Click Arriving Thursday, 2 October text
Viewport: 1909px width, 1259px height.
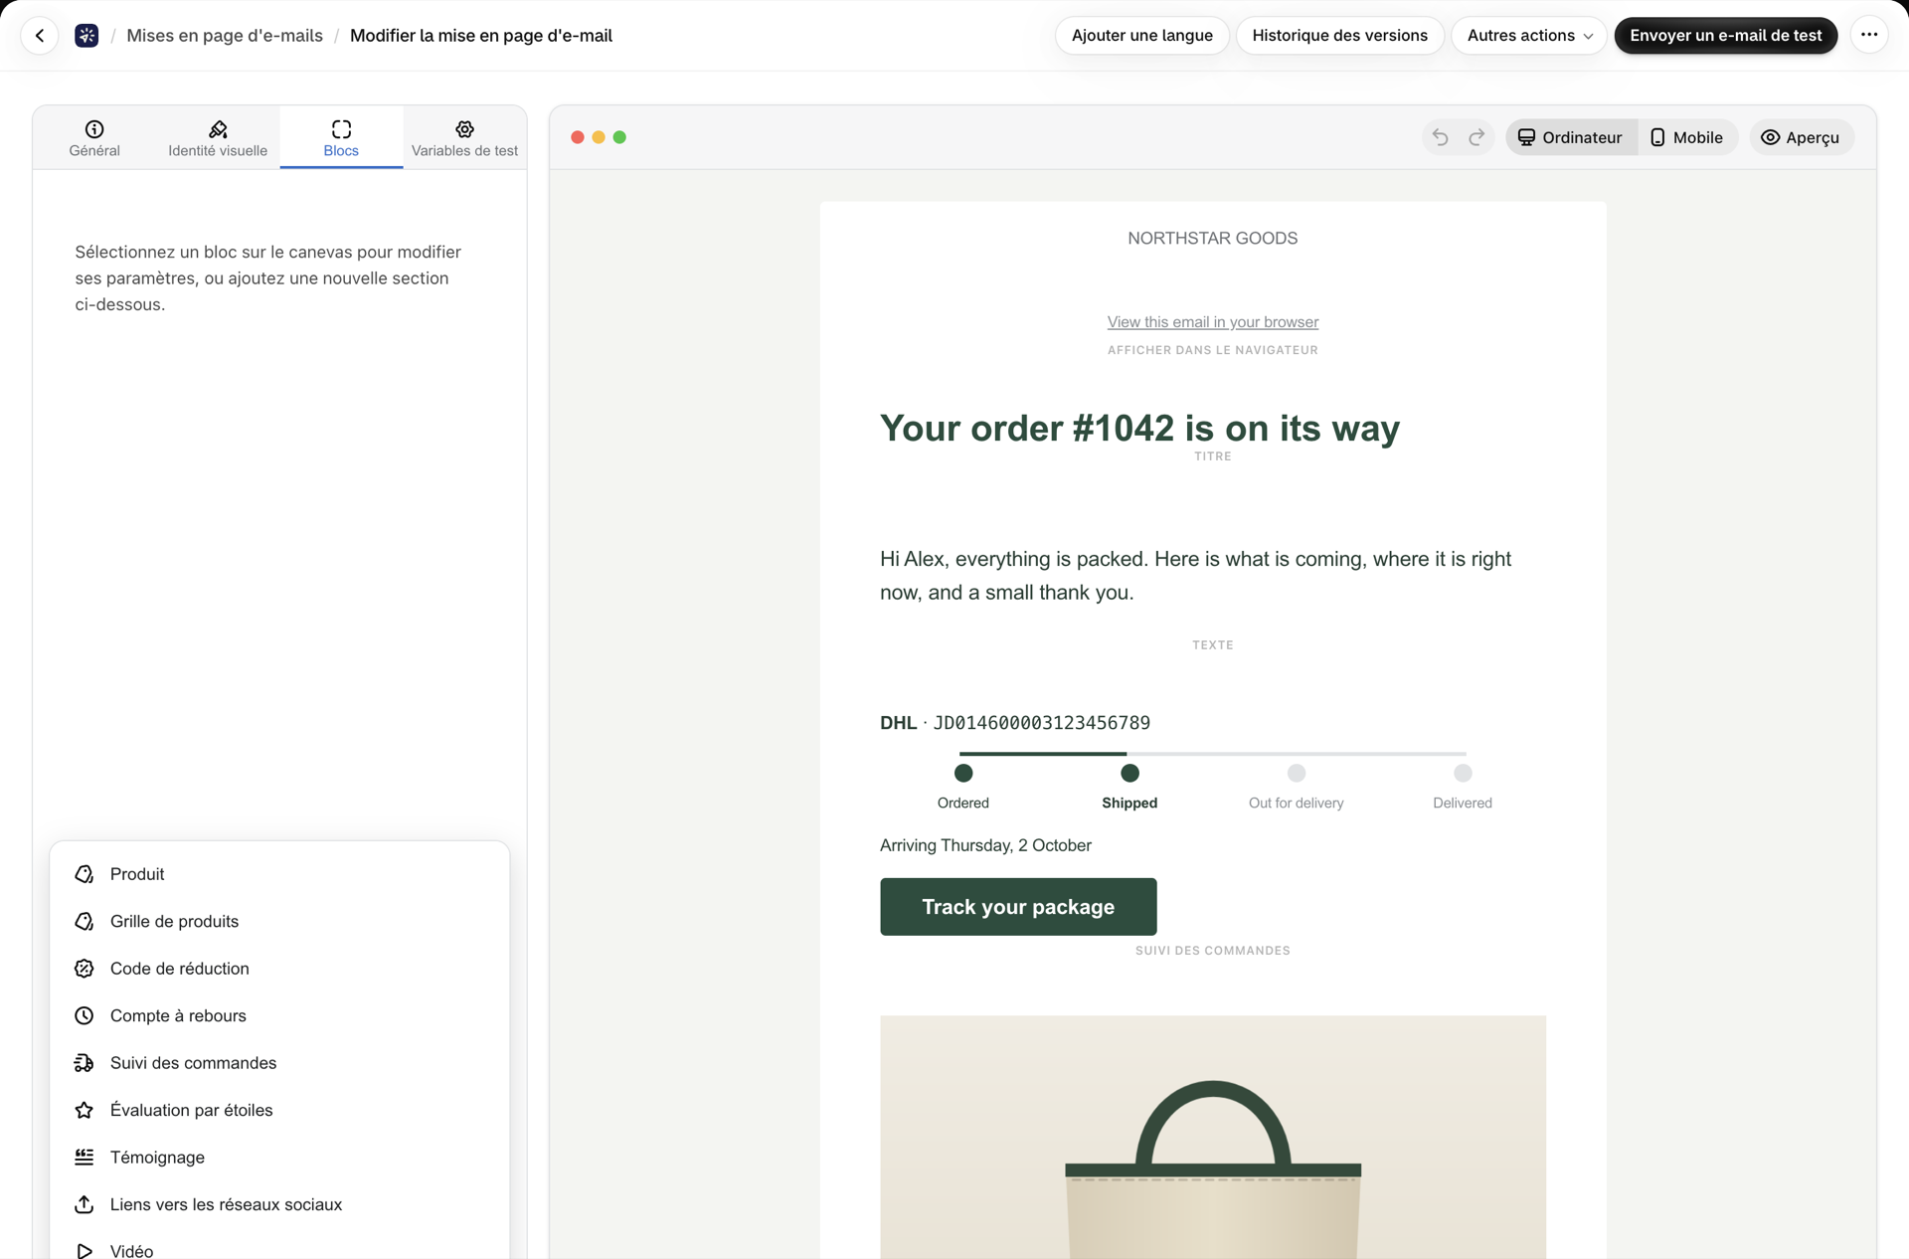tap(985, 845)
